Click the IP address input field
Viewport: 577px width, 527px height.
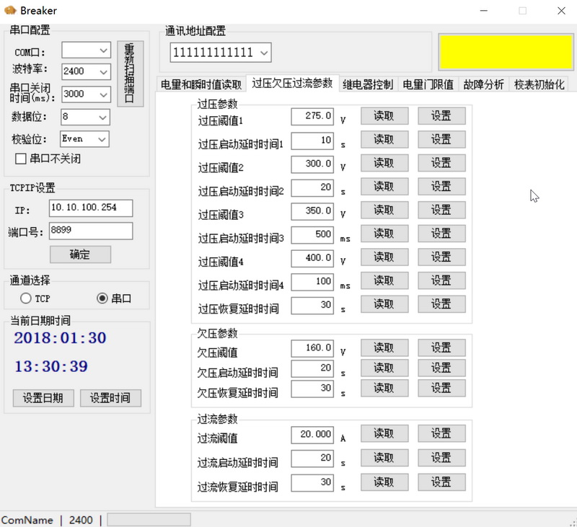pos(91,208)
